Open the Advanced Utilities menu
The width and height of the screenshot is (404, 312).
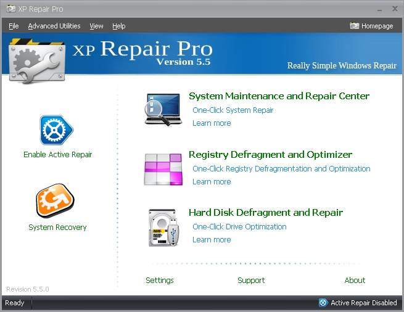(x=54, y=26)
